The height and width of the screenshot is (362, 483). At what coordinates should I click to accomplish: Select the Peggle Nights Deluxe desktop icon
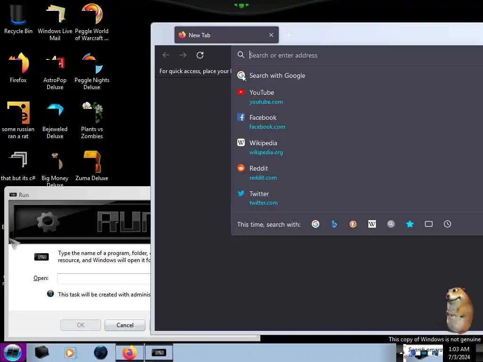click(x=92, y=72)
